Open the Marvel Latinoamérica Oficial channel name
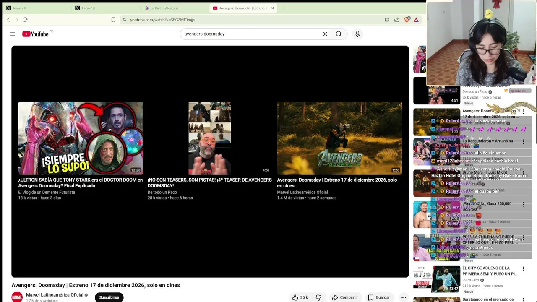 55,295
